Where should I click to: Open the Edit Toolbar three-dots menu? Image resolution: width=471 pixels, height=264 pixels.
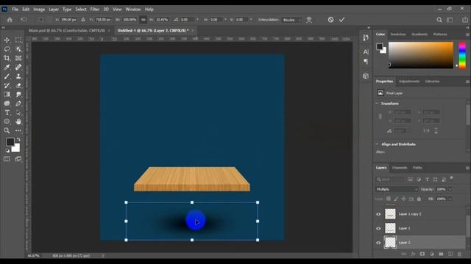click(x=18, y=131)
